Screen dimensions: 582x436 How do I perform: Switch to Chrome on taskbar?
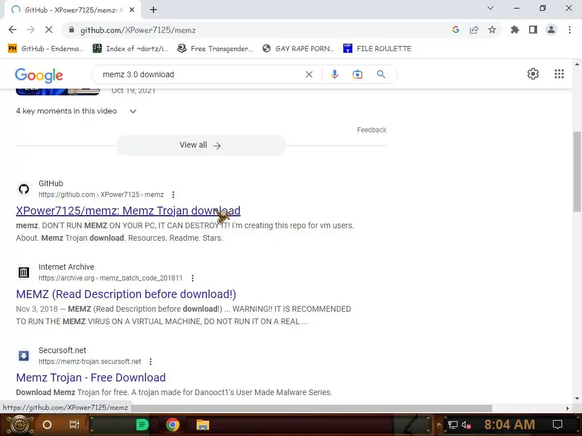coord(173,425)
